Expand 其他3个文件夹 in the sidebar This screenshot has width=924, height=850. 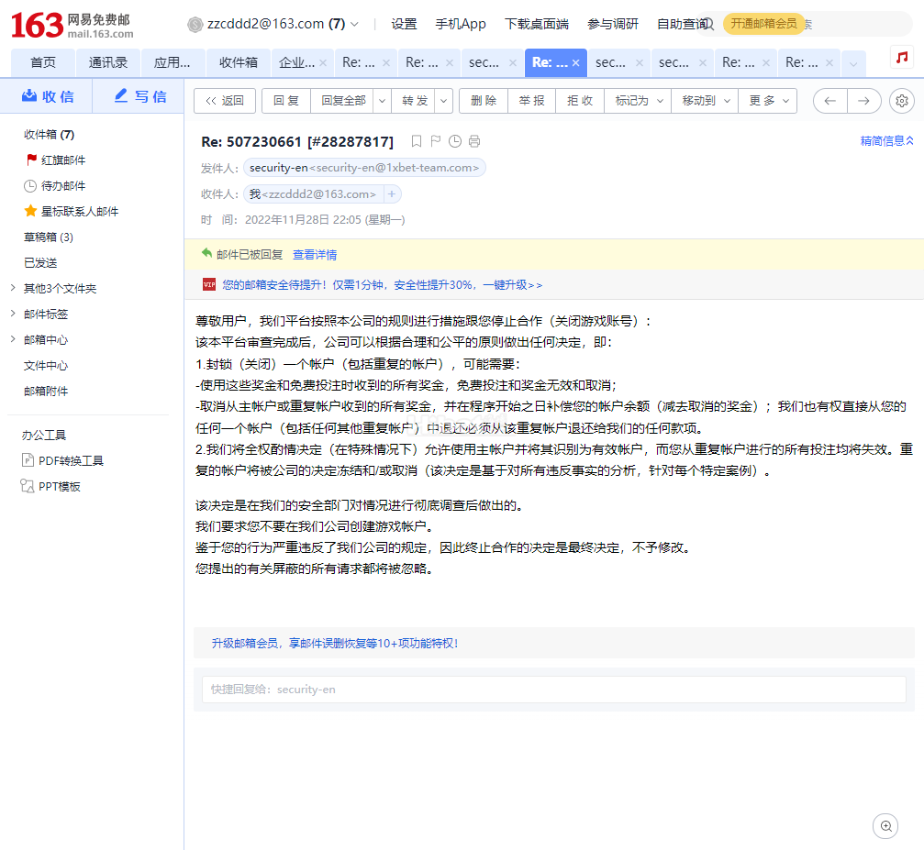click(60, 288)
